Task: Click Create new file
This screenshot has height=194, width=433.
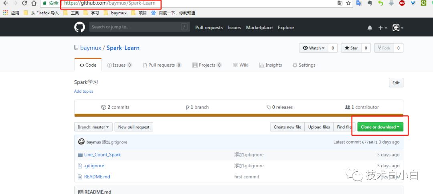Action: pos(287,127)
